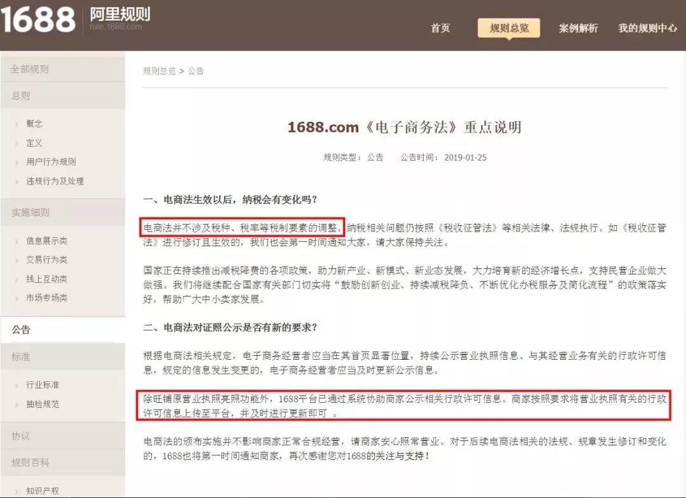Select the active 公告 sidebar item

(x=62, y=329)
